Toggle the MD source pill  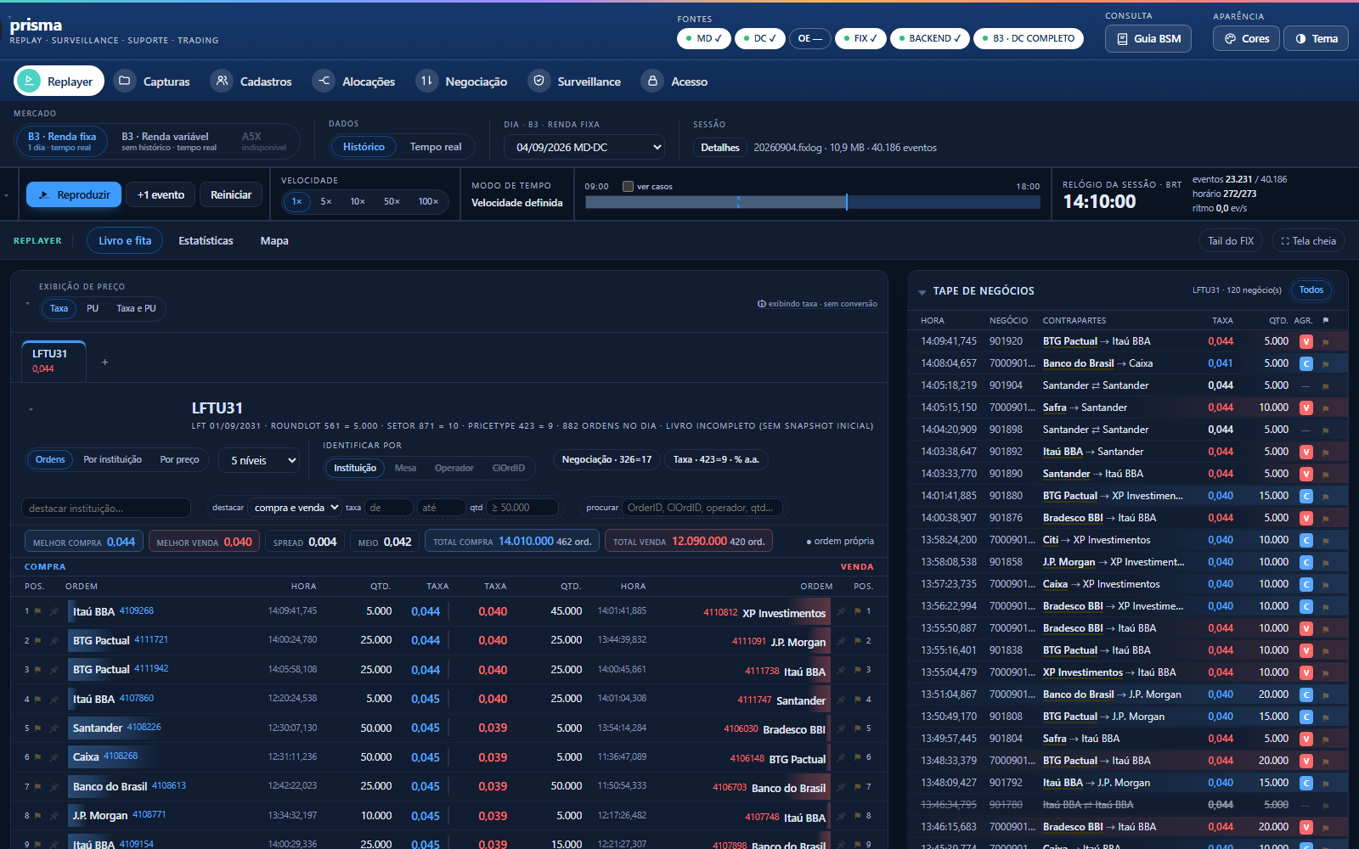[x=704, y=38]
